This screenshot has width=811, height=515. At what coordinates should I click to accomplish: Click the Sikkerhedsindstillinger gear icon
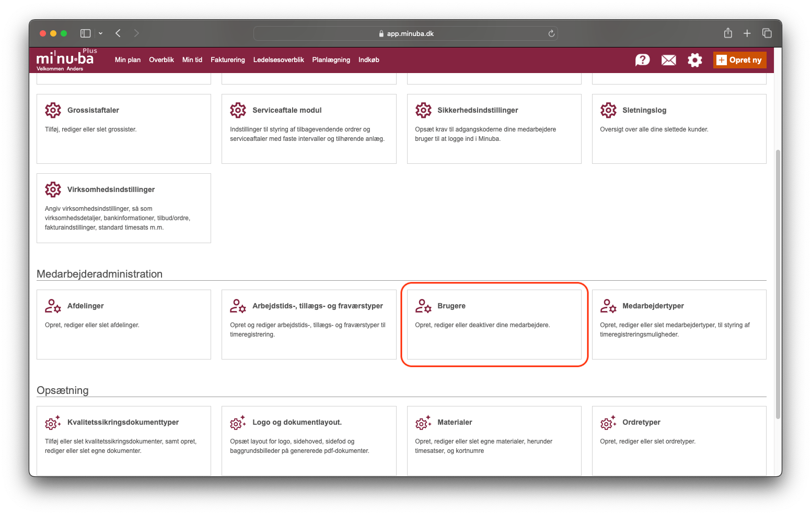(x=423, y=110)
